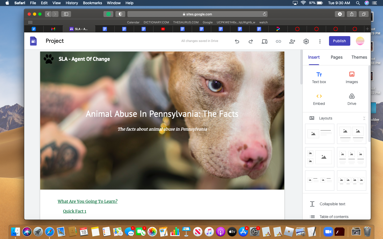
Task: Open Share with others icon
Action: 292,41
